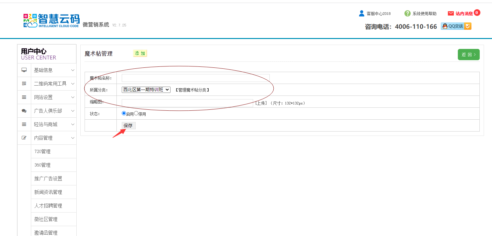Image resolution: width=492 pixels, height=236 pixels.
Task: Click the 魔术帖名称 text input field
Action: (195, 78)
